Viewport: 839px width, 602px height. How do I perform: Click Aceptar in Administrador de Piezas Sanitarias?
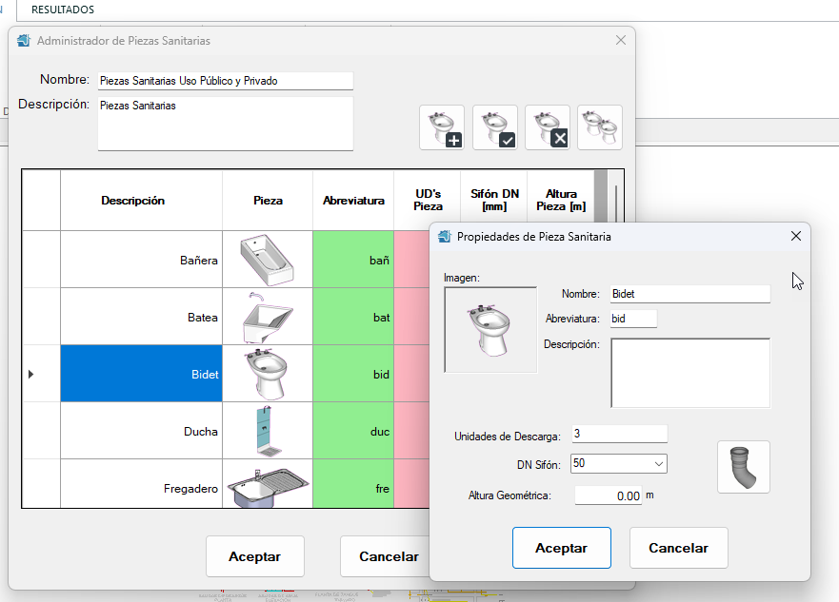(254, 556)
